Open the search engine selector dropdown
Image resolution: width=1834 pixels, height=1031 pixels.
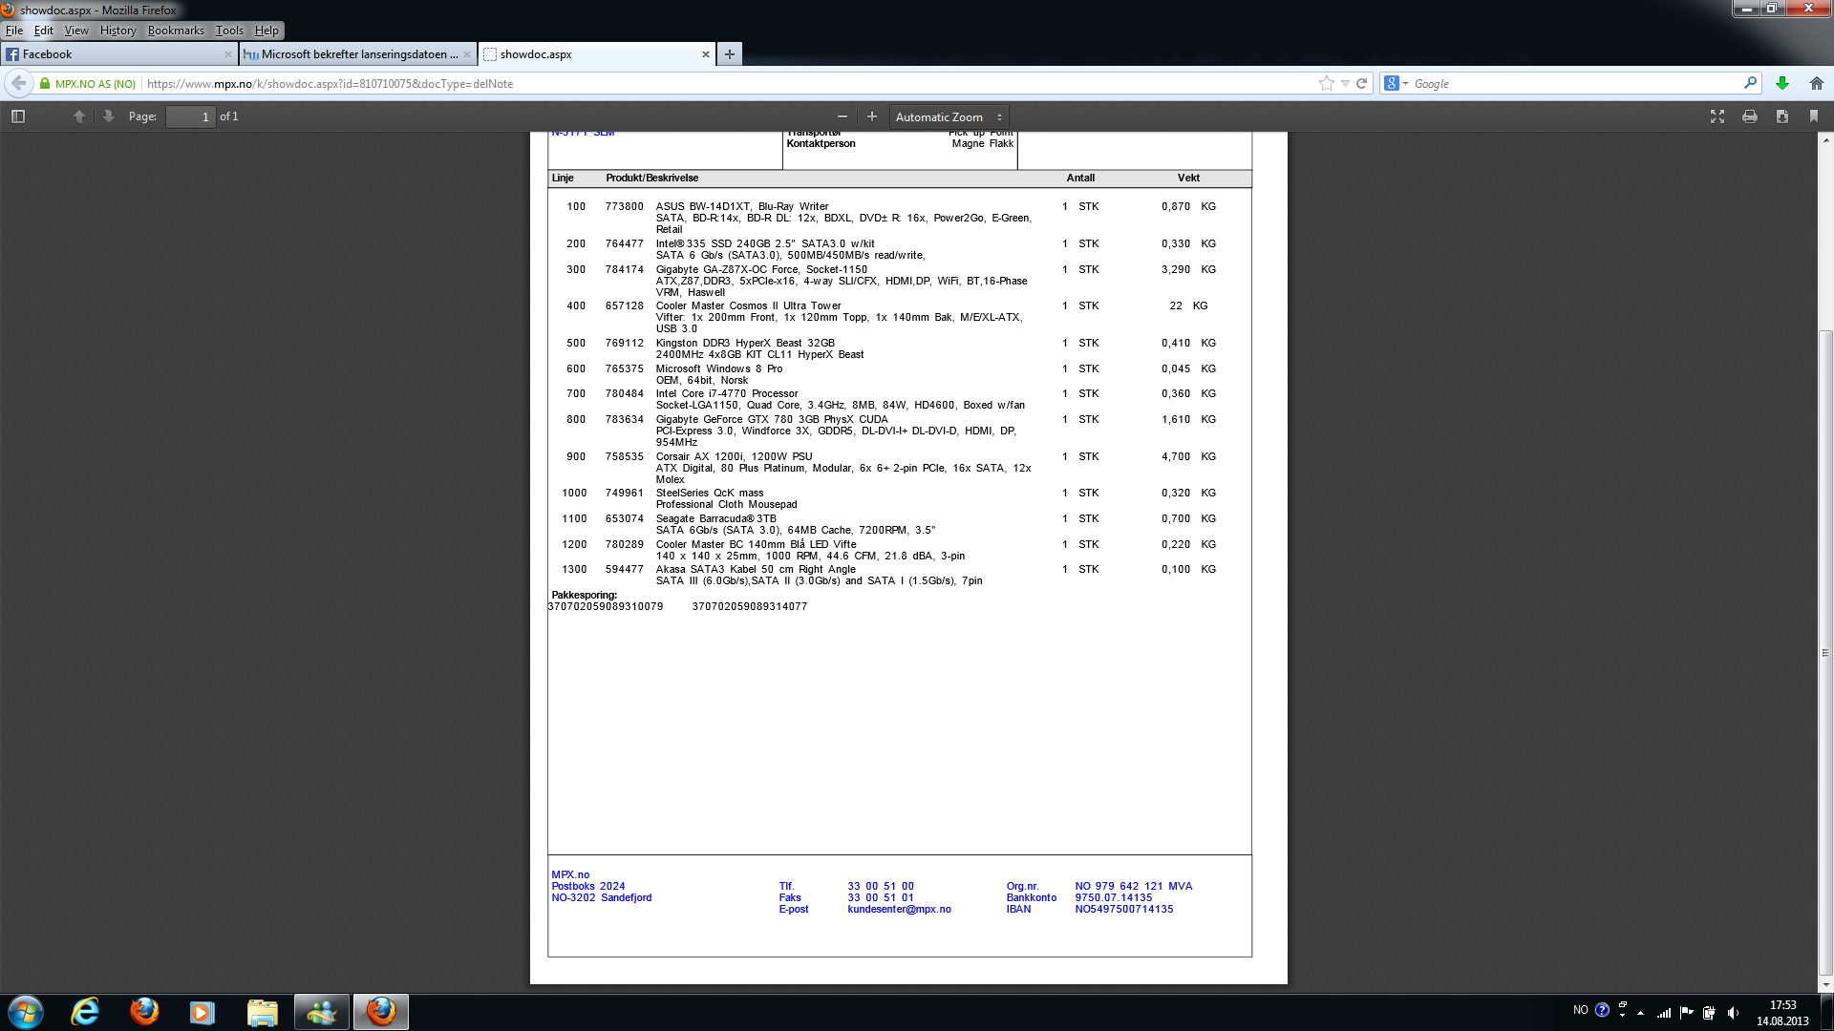(1397, 84)
